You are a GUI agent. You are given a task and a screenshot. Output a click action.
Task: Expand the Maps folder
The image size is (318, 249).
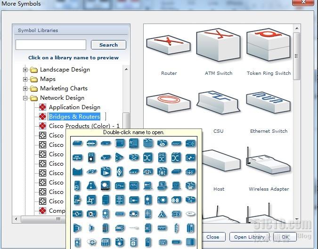coord(25,79)
